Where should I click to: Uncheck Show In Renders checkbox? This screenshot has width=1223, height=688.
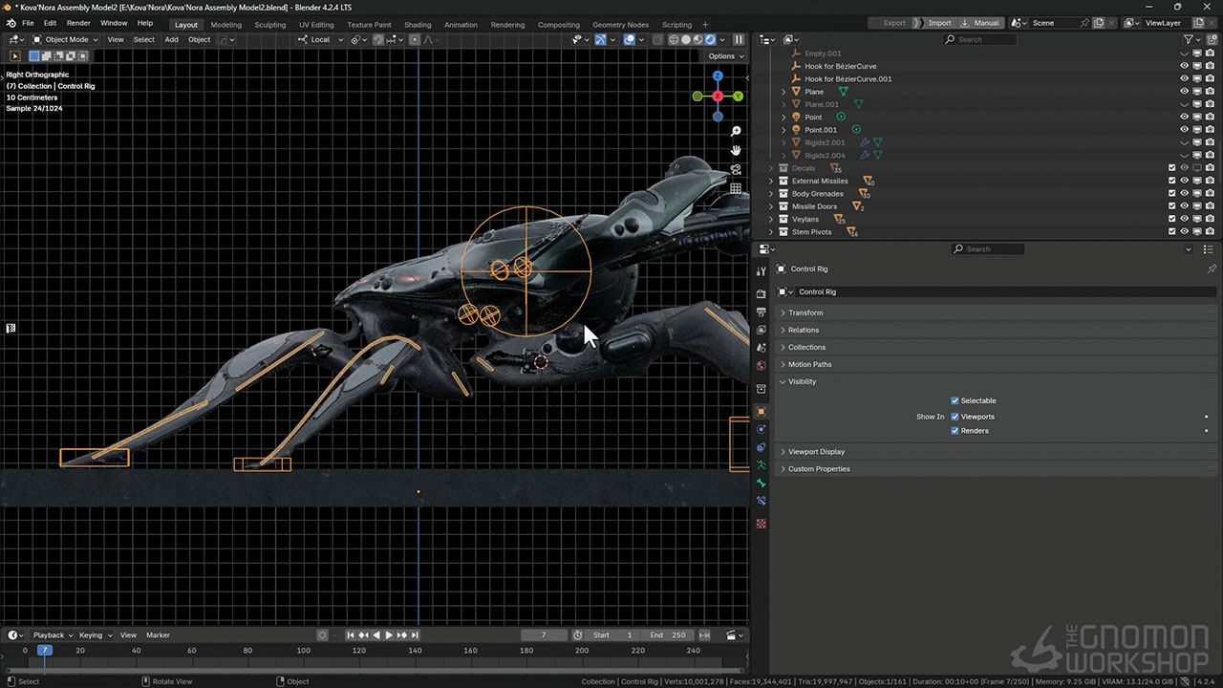[x=955, y=431]
